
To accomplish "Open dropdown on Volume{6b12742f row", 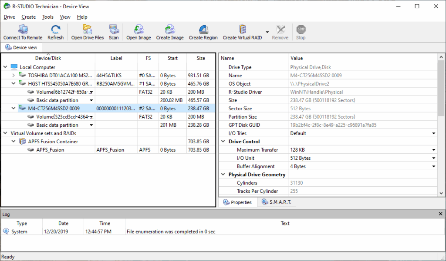I will tap(91, 92).
